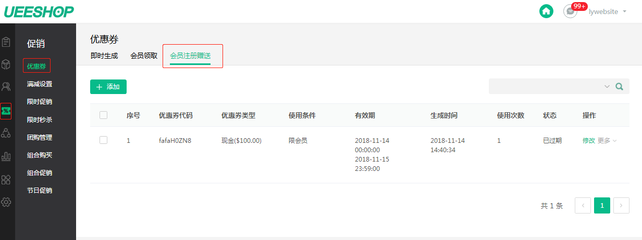642x240 pixels.
Task: Open members person icon in sidebar
Action: pyautogui.click(x=6, y=87)
